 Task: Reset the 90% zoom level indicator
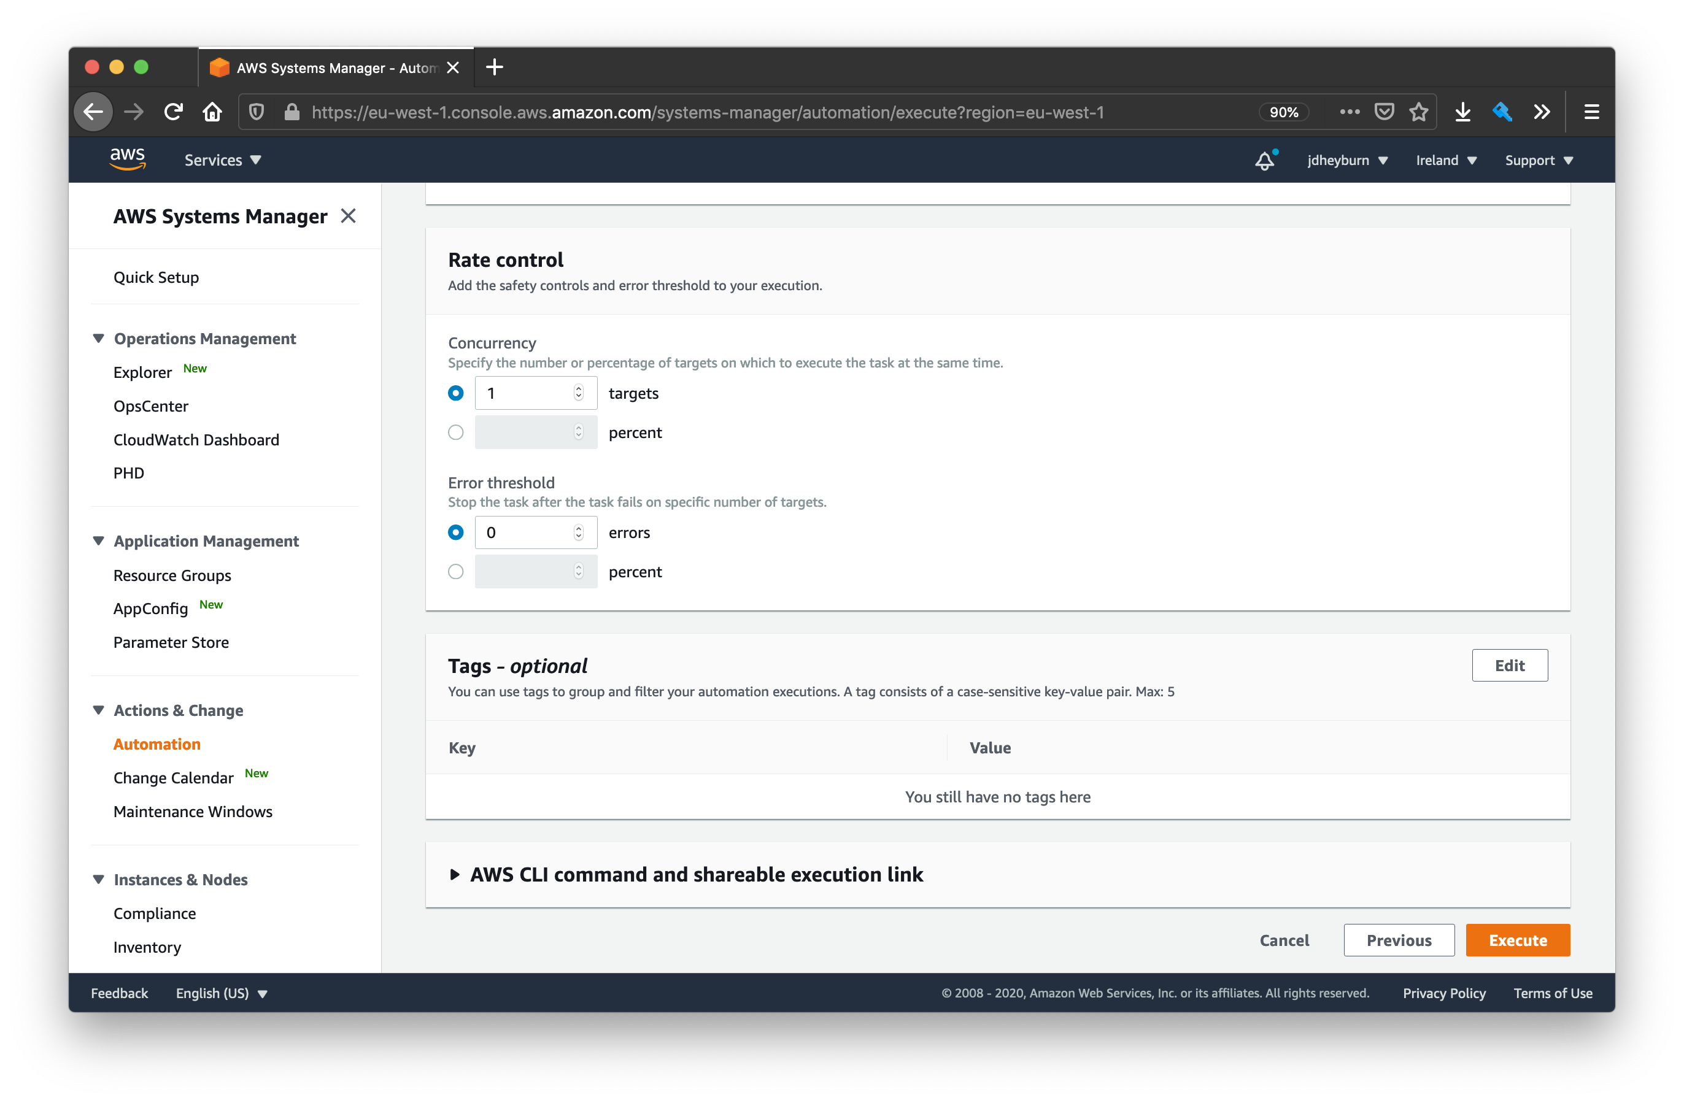1283,112
